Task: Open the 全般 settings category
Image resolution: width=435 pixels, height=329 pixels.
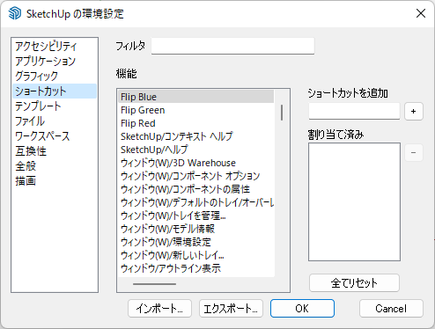Action: [x=55, y=166]
